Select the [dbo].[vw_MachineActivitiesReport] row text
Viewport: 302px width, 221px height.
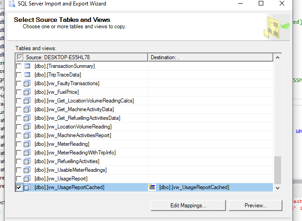(x=73, y=135)
